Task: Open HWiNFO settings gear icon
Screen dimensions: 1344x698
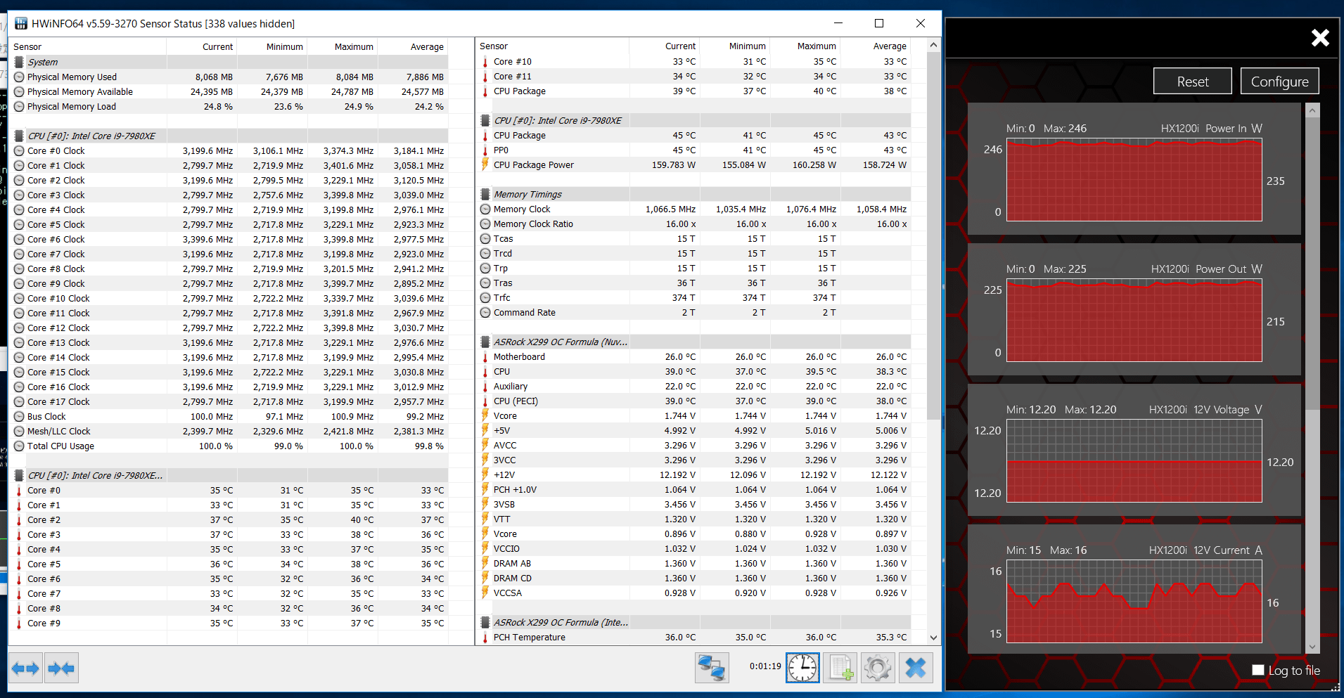Action: coord(878,667)
